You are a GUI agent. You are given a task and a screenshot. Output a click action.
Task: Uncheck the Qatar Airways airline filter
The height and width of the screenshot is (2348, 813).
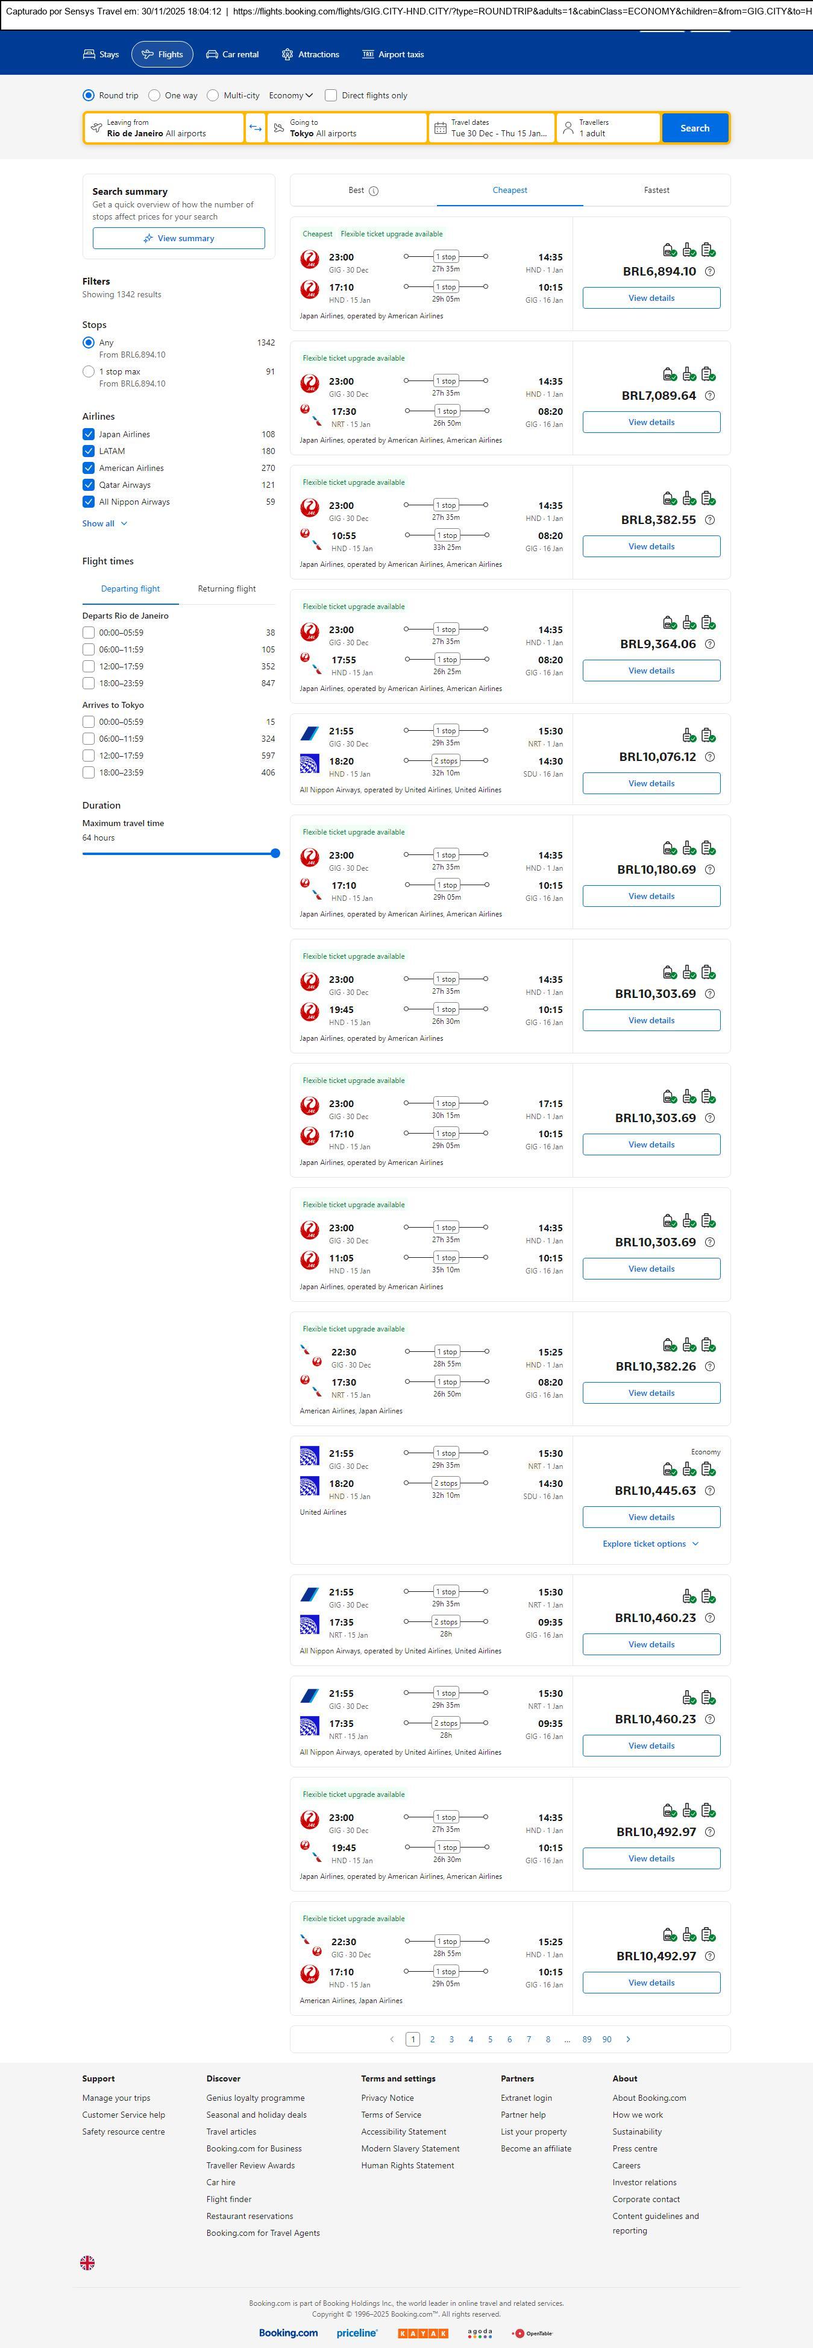coord(89,485)
